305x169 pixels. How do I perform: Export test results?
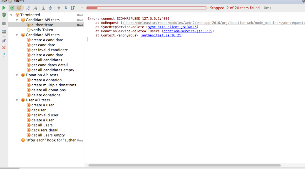[73, 8]
